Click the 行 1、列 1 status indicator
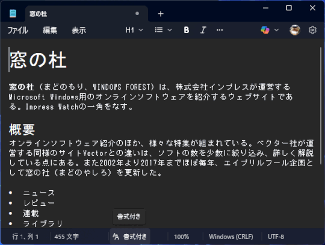 [25, 237]
